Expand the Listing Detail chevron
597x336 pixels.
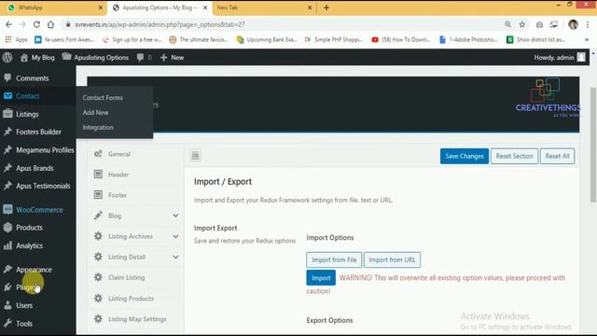point(175,257)
